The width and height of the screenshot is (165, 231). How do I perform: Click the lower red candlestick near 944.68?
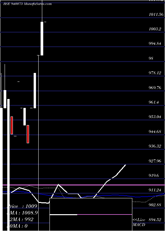click(28, 134)
